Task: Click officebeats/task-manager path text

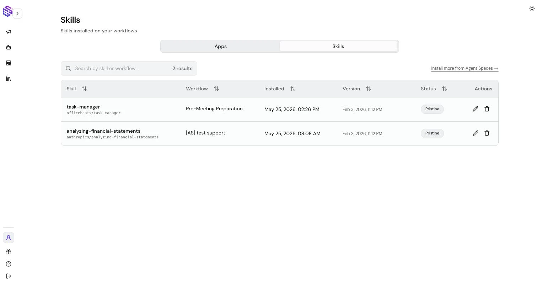Action: pos(93,113)
